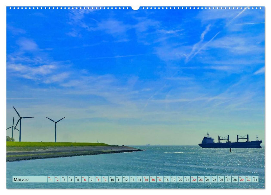Click day 7 in the date row
This screenshot has width=271, height=195.
(x=92, y=179)
